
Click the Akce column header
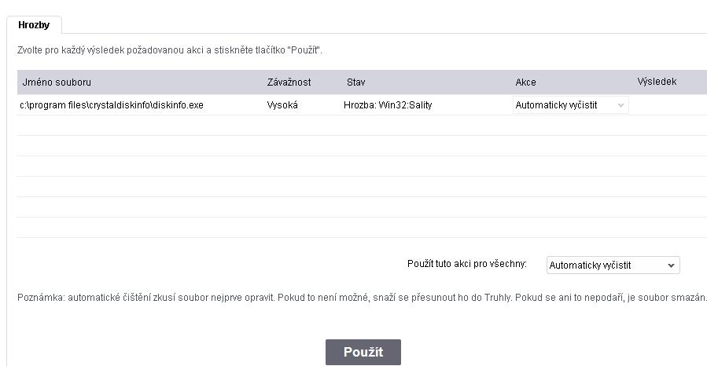coord(525,82)
